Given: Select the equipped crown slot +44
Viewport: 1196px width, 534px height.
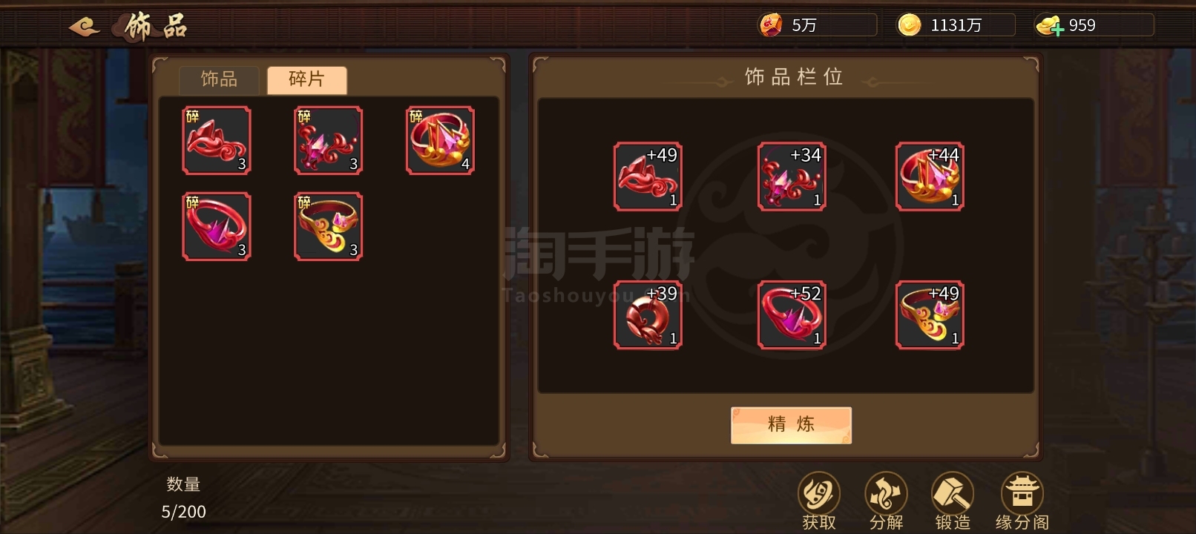Looking at the screenshot, I should (x=930, y=177).
